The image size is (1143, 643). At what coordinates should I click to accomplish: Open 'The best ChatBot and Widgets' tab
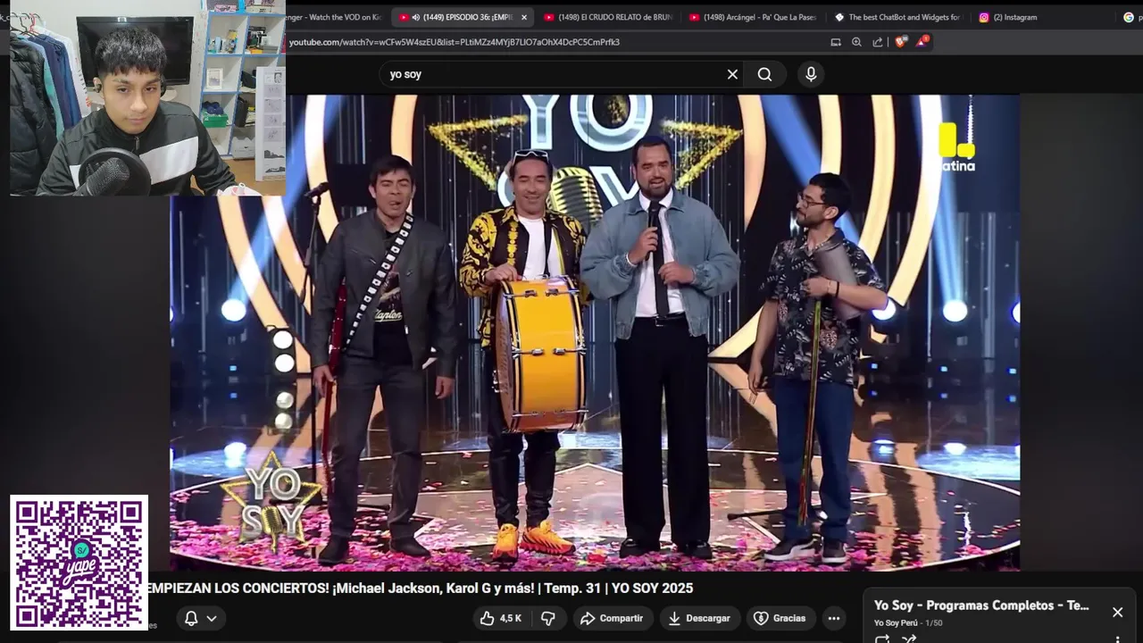pyautogui.click(x=898, y=17)
